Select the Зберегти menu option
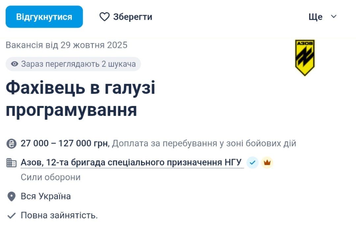The image size is (356, 229). coord(132,16)
